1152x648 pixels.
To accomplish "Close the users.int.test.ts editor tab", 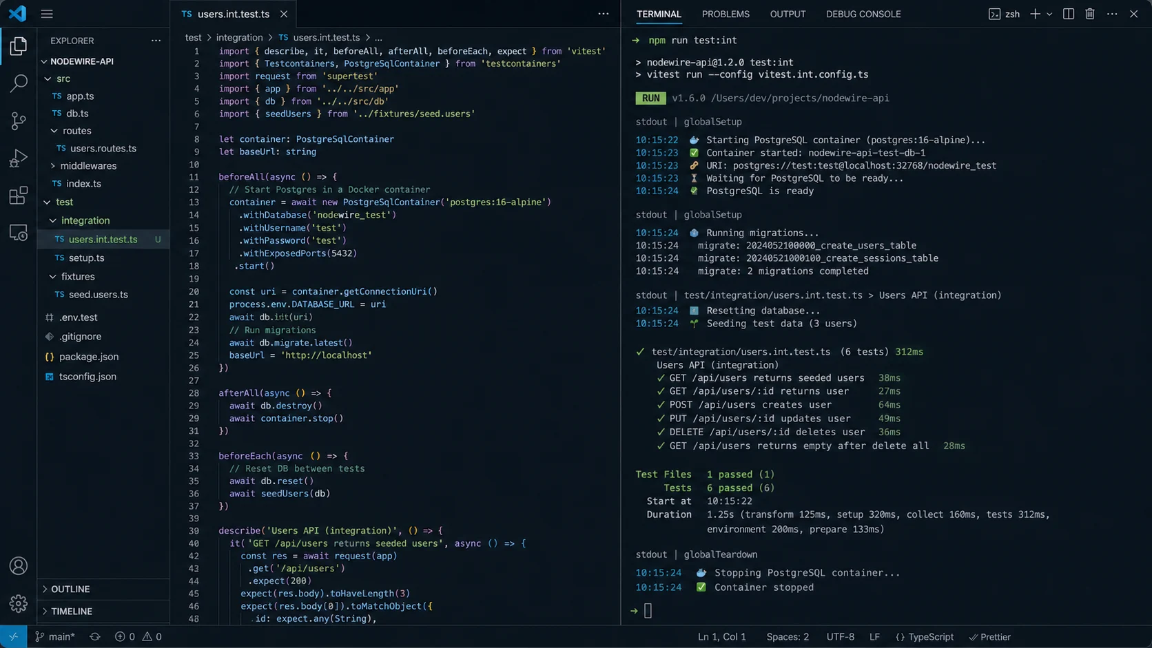I will pyautogui.click(x=284, y=14).
